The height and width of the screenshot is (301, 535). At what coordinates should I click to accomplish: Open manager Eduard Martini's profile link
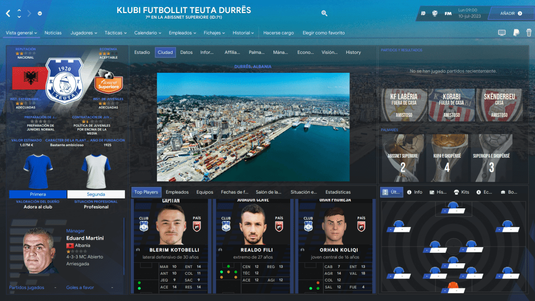tap(85, 238)
